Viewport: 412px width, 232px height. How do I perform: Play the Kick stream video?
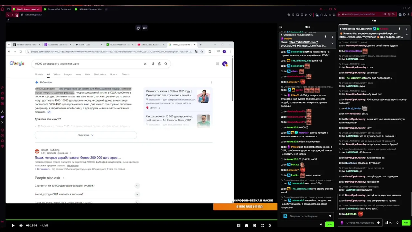coord(13,226)
